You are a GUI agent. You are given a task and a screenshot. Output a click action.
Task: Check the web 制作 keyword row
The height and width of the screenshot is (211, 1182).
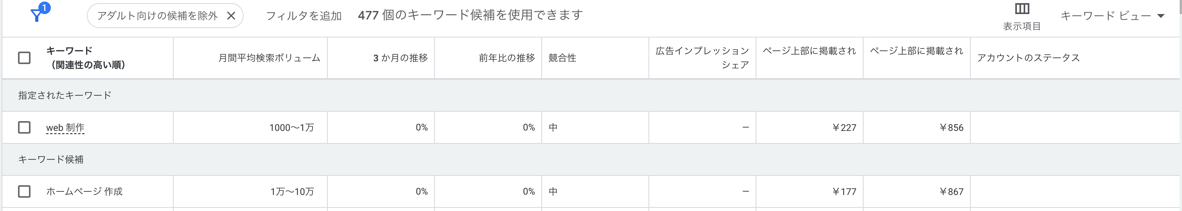tap(24, 127)
